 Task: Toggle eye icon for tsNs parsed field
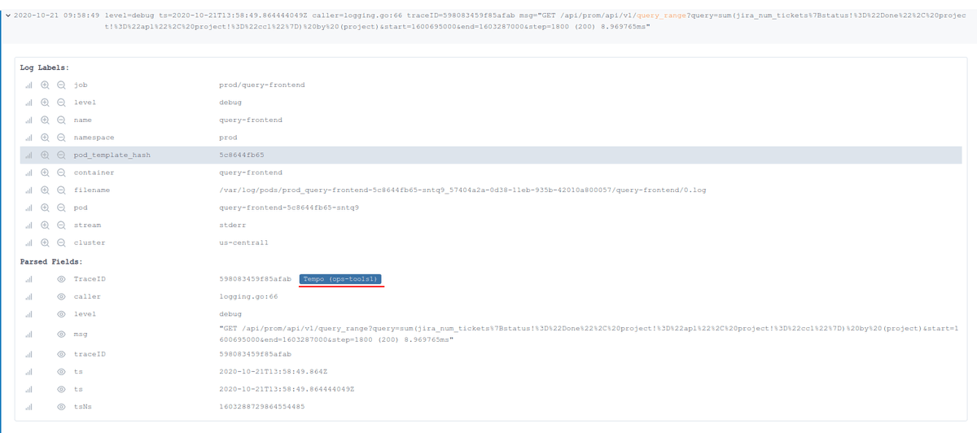(61, 406)
